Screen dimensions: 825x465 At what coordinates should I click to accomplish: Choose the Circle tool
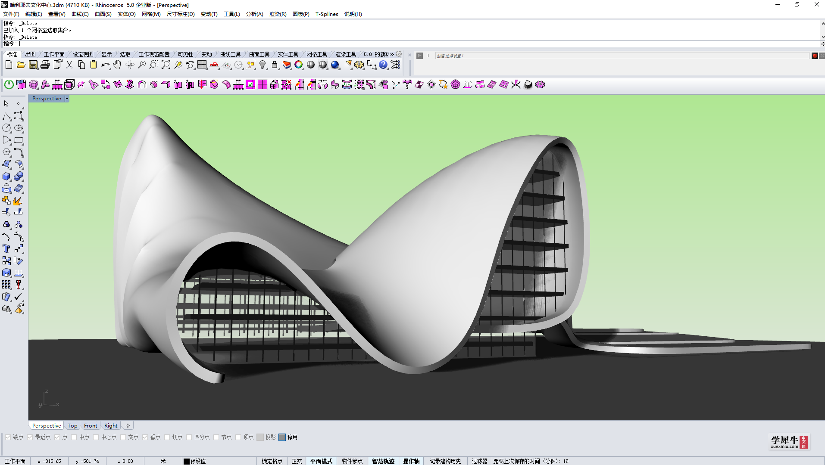tap(6, 128)
